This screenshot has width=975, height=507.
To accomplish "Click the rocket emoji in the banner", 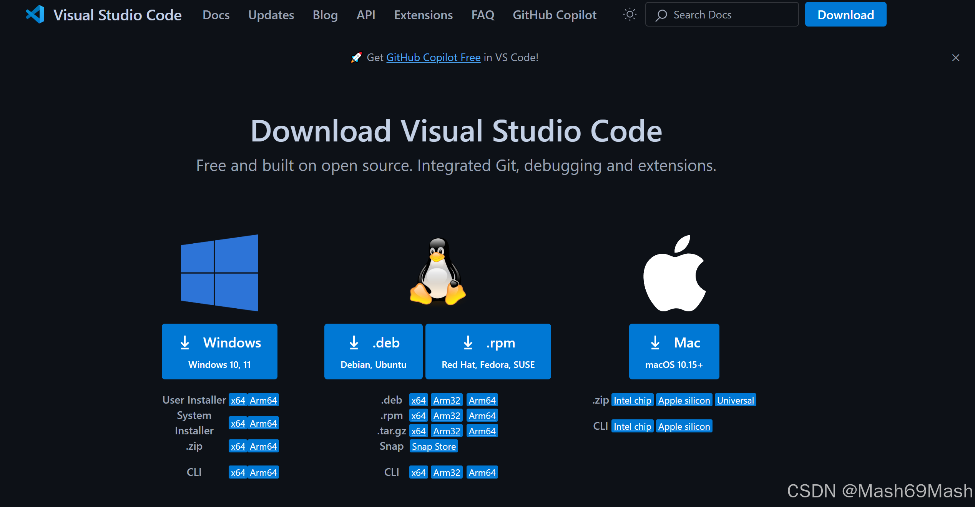I will pos(357,57).
